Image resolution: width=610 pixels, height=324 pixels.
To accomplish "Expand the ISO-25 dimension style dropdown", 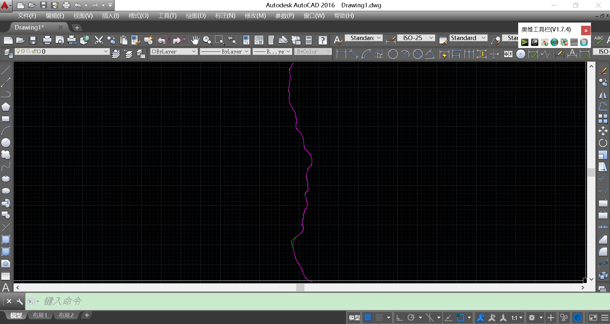I will click(x=431, y=38).
